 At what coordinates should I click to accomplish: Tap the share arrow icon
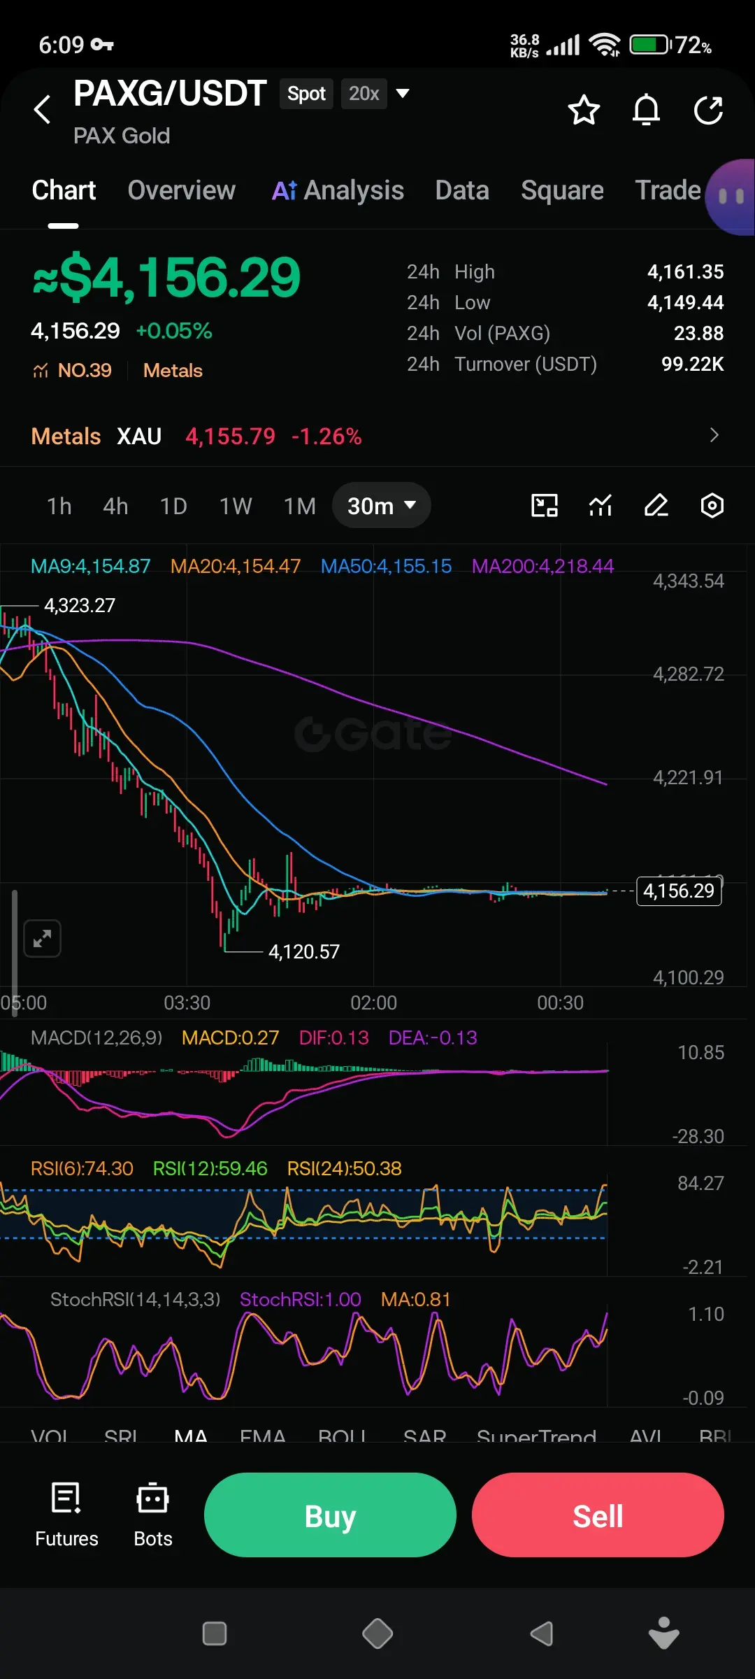tap(708, 111)
